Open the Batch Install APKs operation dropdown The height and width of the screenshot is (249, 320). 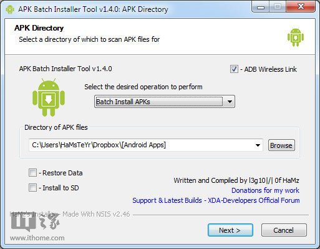coord(165,102)
